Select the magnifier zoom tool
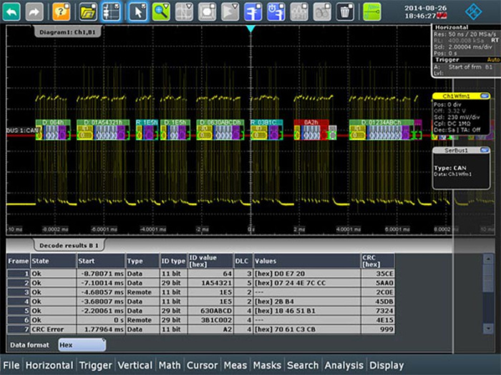Screen dimensions: 501x375 pyautogui.click(x=161, y=11)
